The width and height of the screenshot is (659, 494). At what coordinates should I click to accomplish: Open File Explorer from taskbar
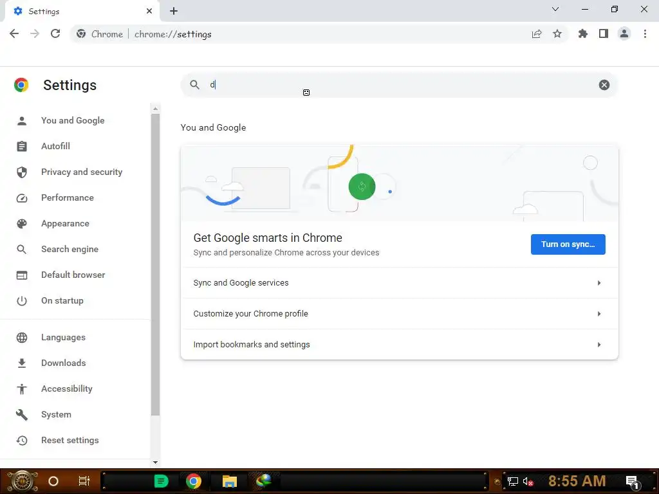coord(230,481)
